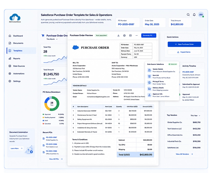Click the Safety Equipment Kit item row
Screen dimensions: 212x182
(x=113, y=119)
